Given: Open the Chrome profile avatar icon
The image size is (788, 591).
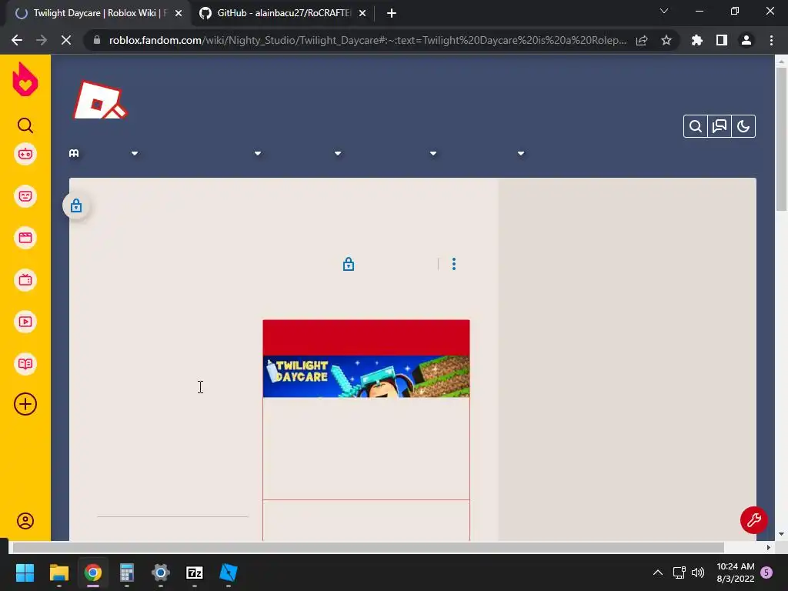Looking at the screenshot, I should [746, 40].
